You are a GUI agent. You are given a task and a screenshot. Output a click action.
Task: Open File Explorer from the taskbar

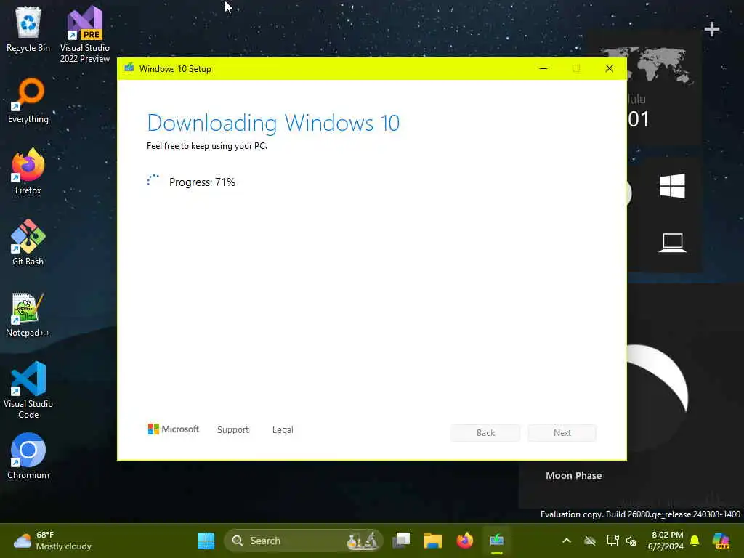[x=433, y=541]
